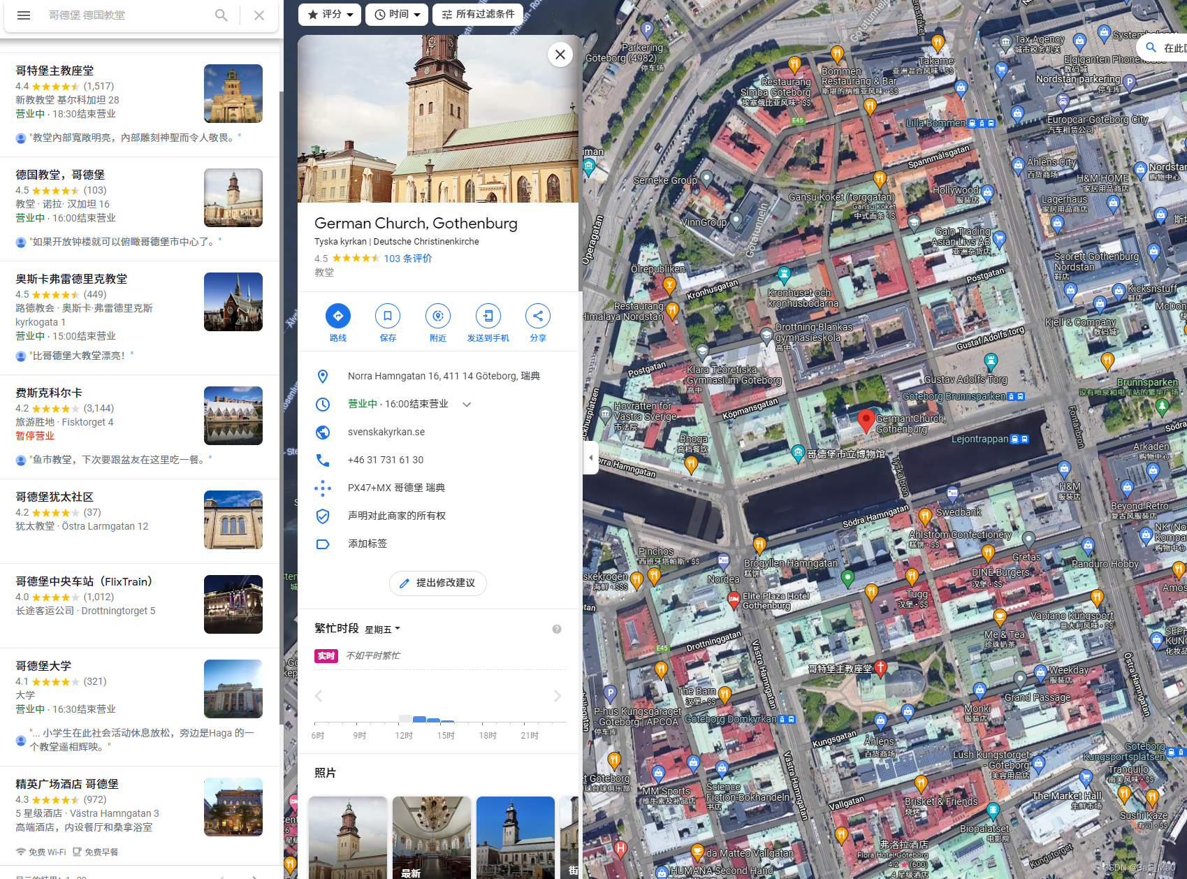The height and width of the screenshot is (879, 1187).
Task: Click the red German Church map pin
Action: point(866,421)
